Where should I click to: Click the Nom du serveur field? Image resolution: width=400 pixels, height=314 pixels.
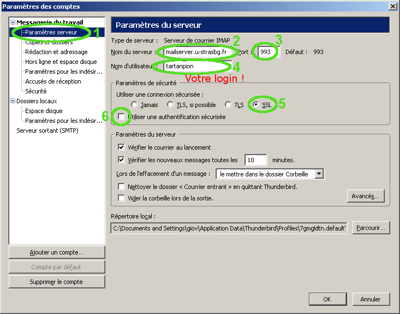198,52
